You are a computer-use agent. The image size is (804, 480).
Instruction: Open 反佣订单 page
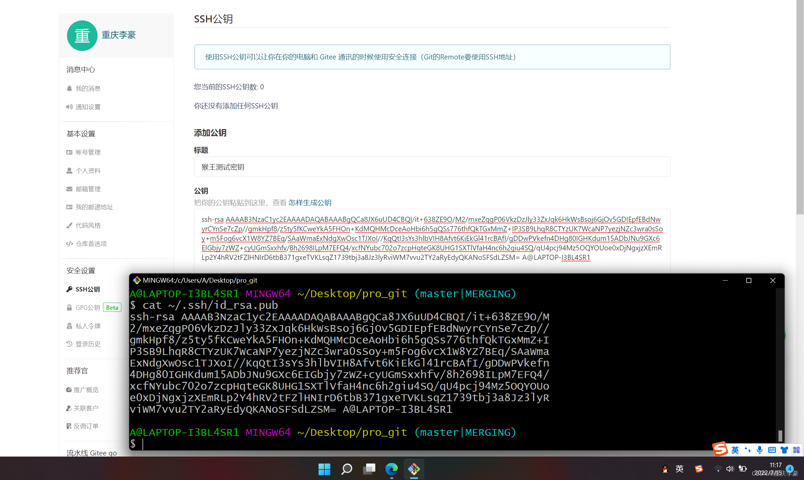click(86, 426)
